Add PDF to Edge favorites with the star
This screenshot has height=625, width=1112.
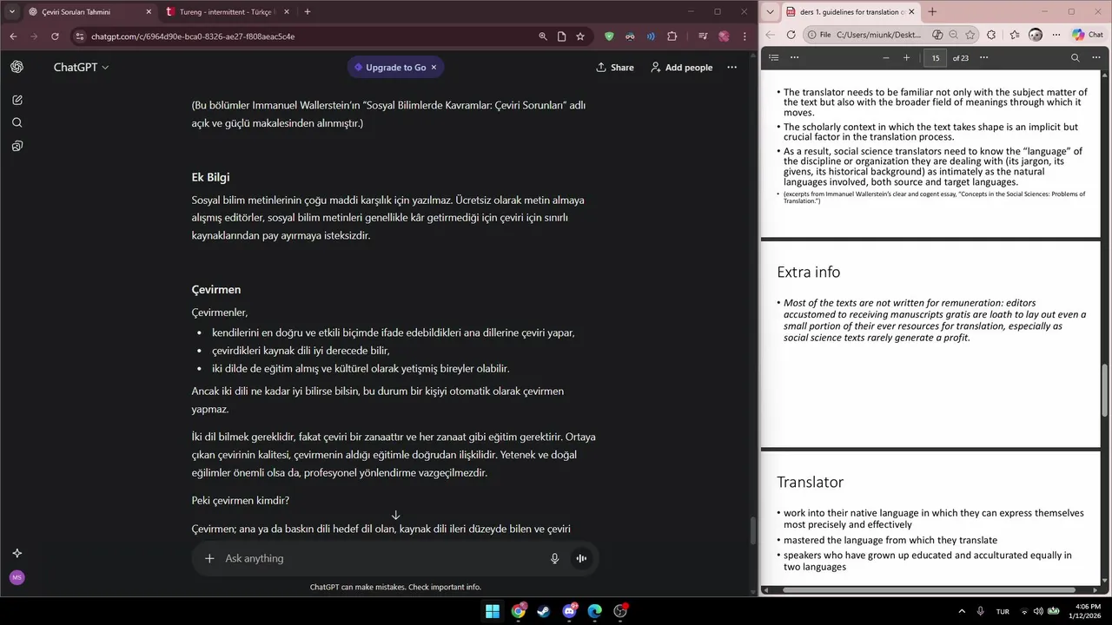coord(970,35)
